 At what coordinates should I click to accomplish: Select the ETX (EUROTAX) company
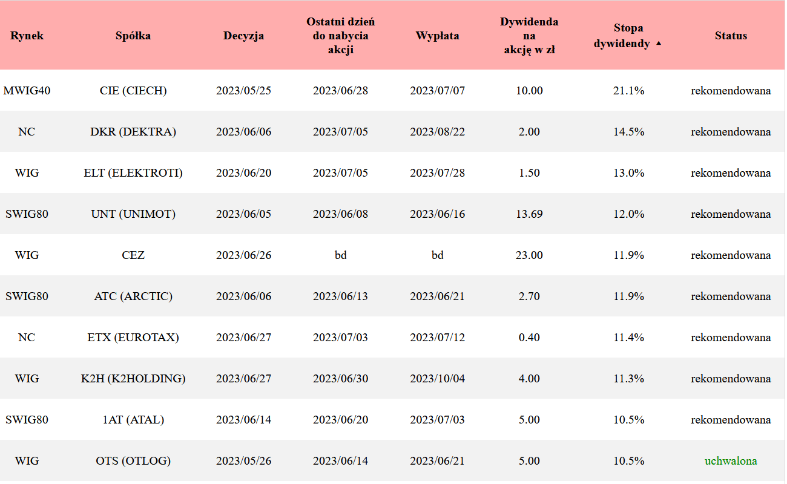pos(133,338)
